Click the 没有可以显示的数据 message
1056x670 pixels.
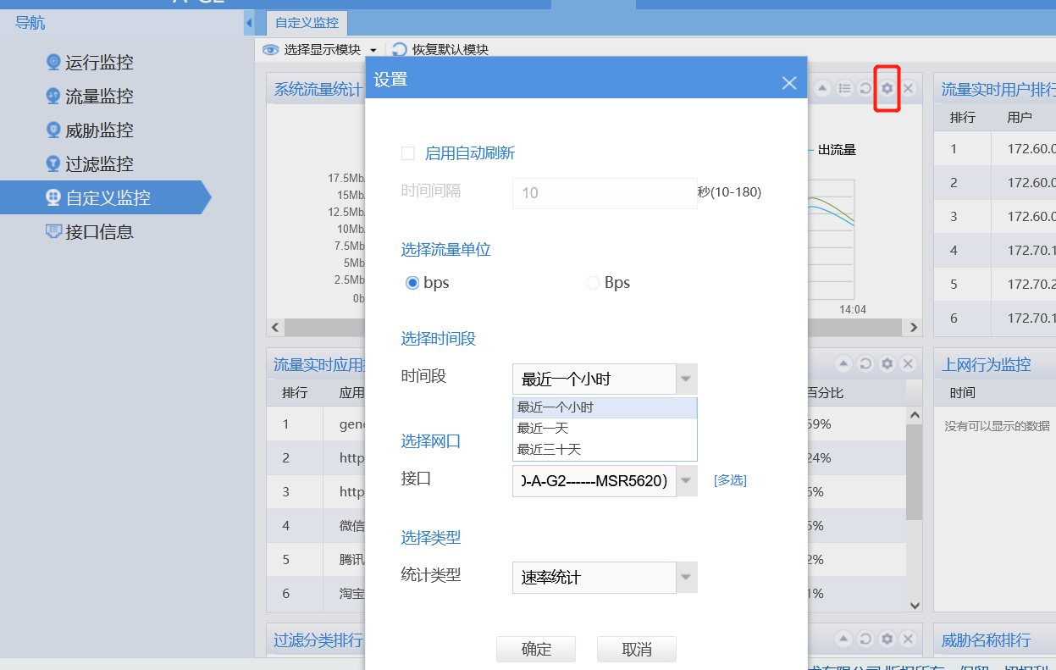[x=998, y=426]
